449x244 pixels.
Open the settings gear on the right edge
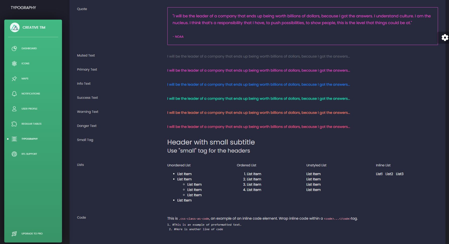tap(445, 38)
